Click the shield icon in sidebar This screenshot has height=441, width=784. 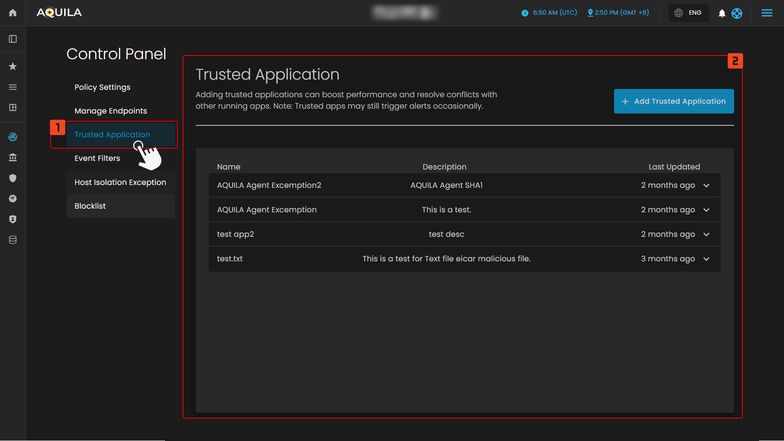tap(13, 178)
